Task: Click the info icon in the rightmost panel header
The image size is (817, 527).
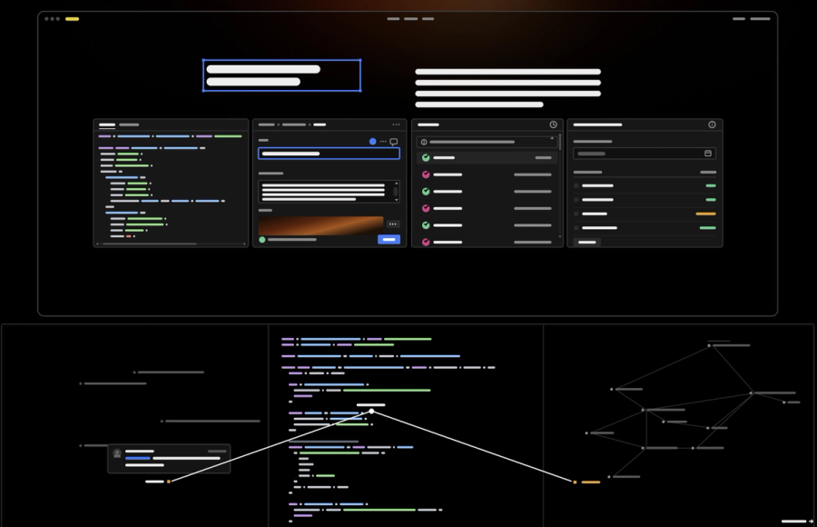Action: [x=712, y=124]
